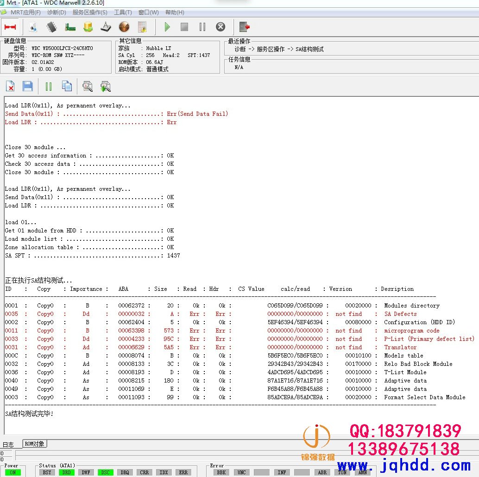Open the 服务区操作(S) menu
The image size is (479, 477).
tap(90, 13)
